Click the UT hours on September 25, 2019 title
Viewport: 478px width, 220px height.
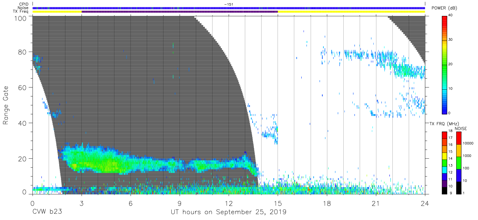[228, 212]
